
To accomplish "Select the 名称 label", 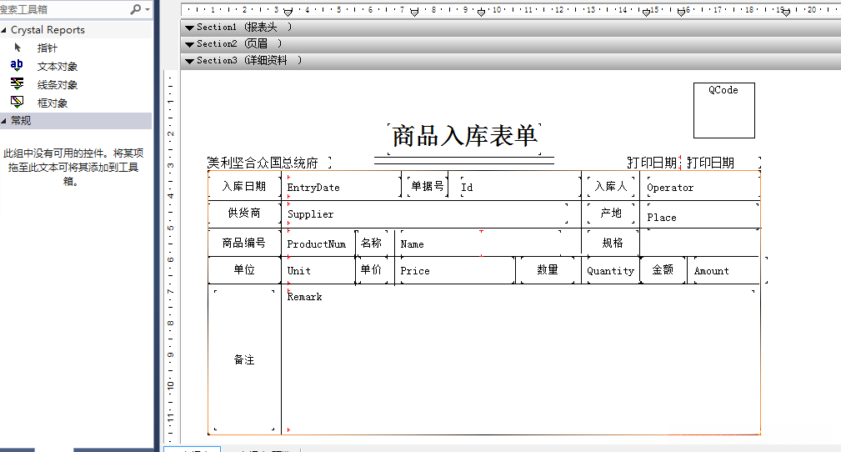I will coord(371,244).
